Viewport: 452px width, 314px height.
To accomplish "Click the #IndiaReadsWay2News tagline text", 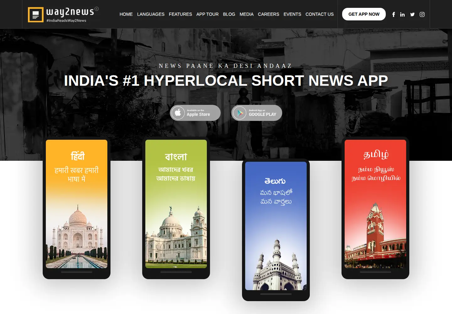I will (x=66, y=20).
